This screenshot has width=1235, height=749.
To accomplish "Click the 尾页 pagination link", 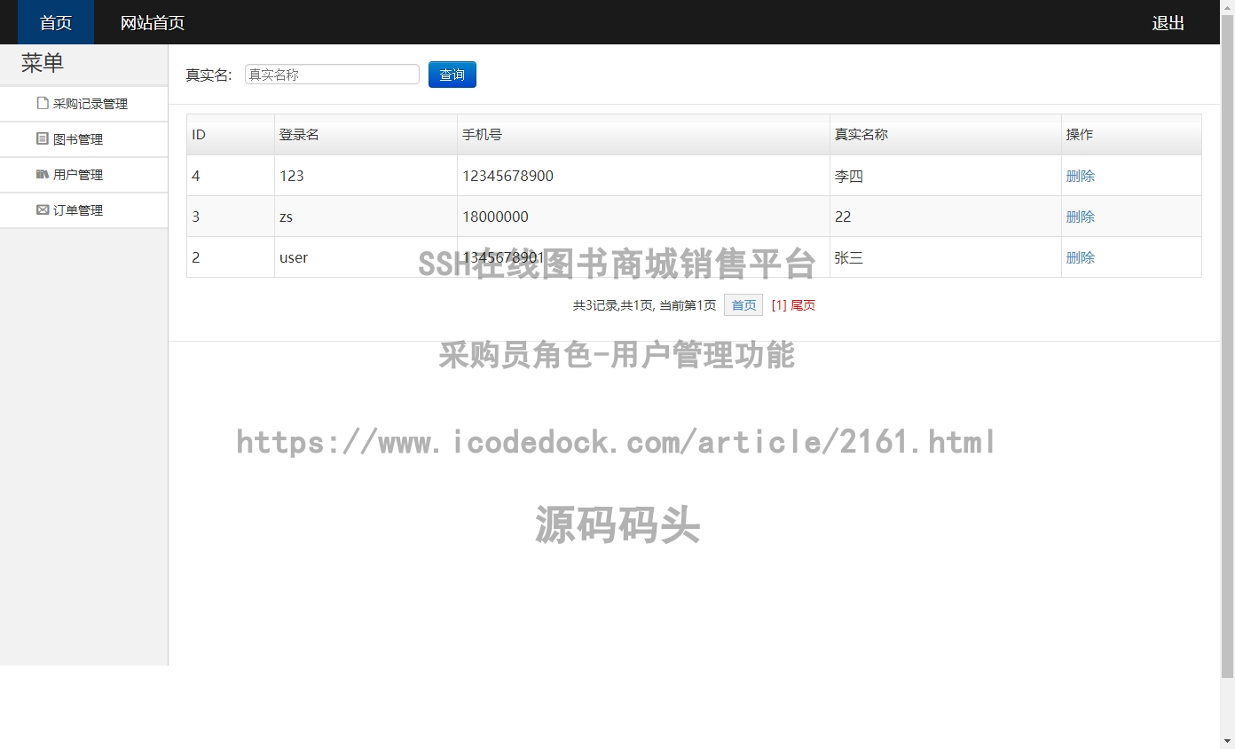I will (x=803, y=305).
